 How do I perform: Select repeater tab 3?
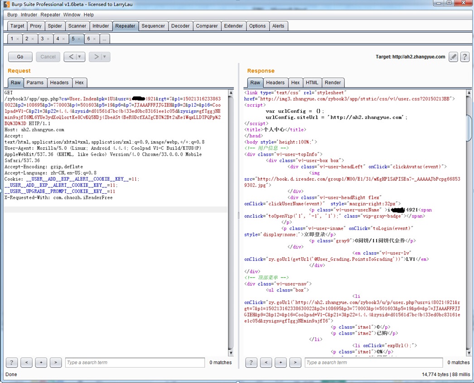(42, 38)
